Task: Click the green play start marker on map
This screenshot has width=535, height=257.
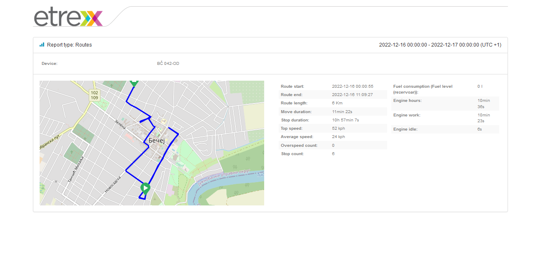Action: pos(145,188)
